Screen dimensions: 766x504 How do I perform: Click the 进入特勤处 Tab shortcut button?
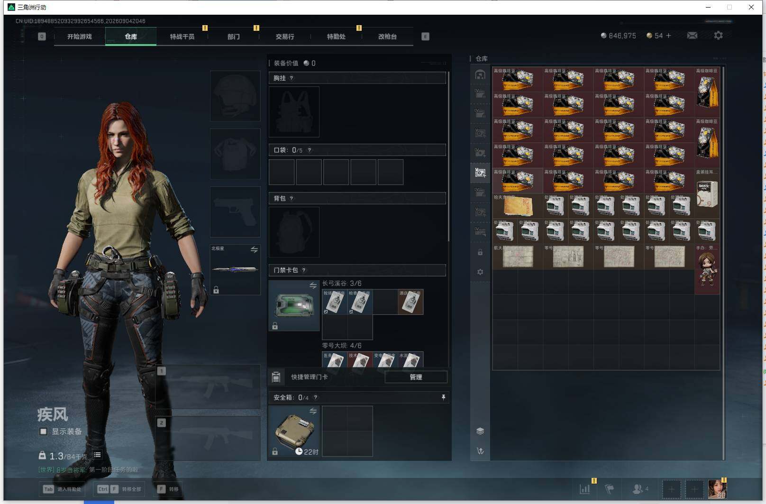(x=62, y=489)
